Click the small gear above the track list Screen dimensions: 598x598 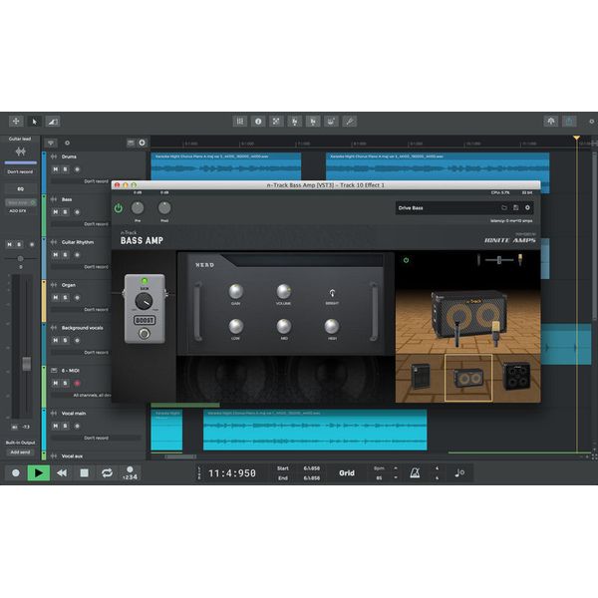coord(67,143)
